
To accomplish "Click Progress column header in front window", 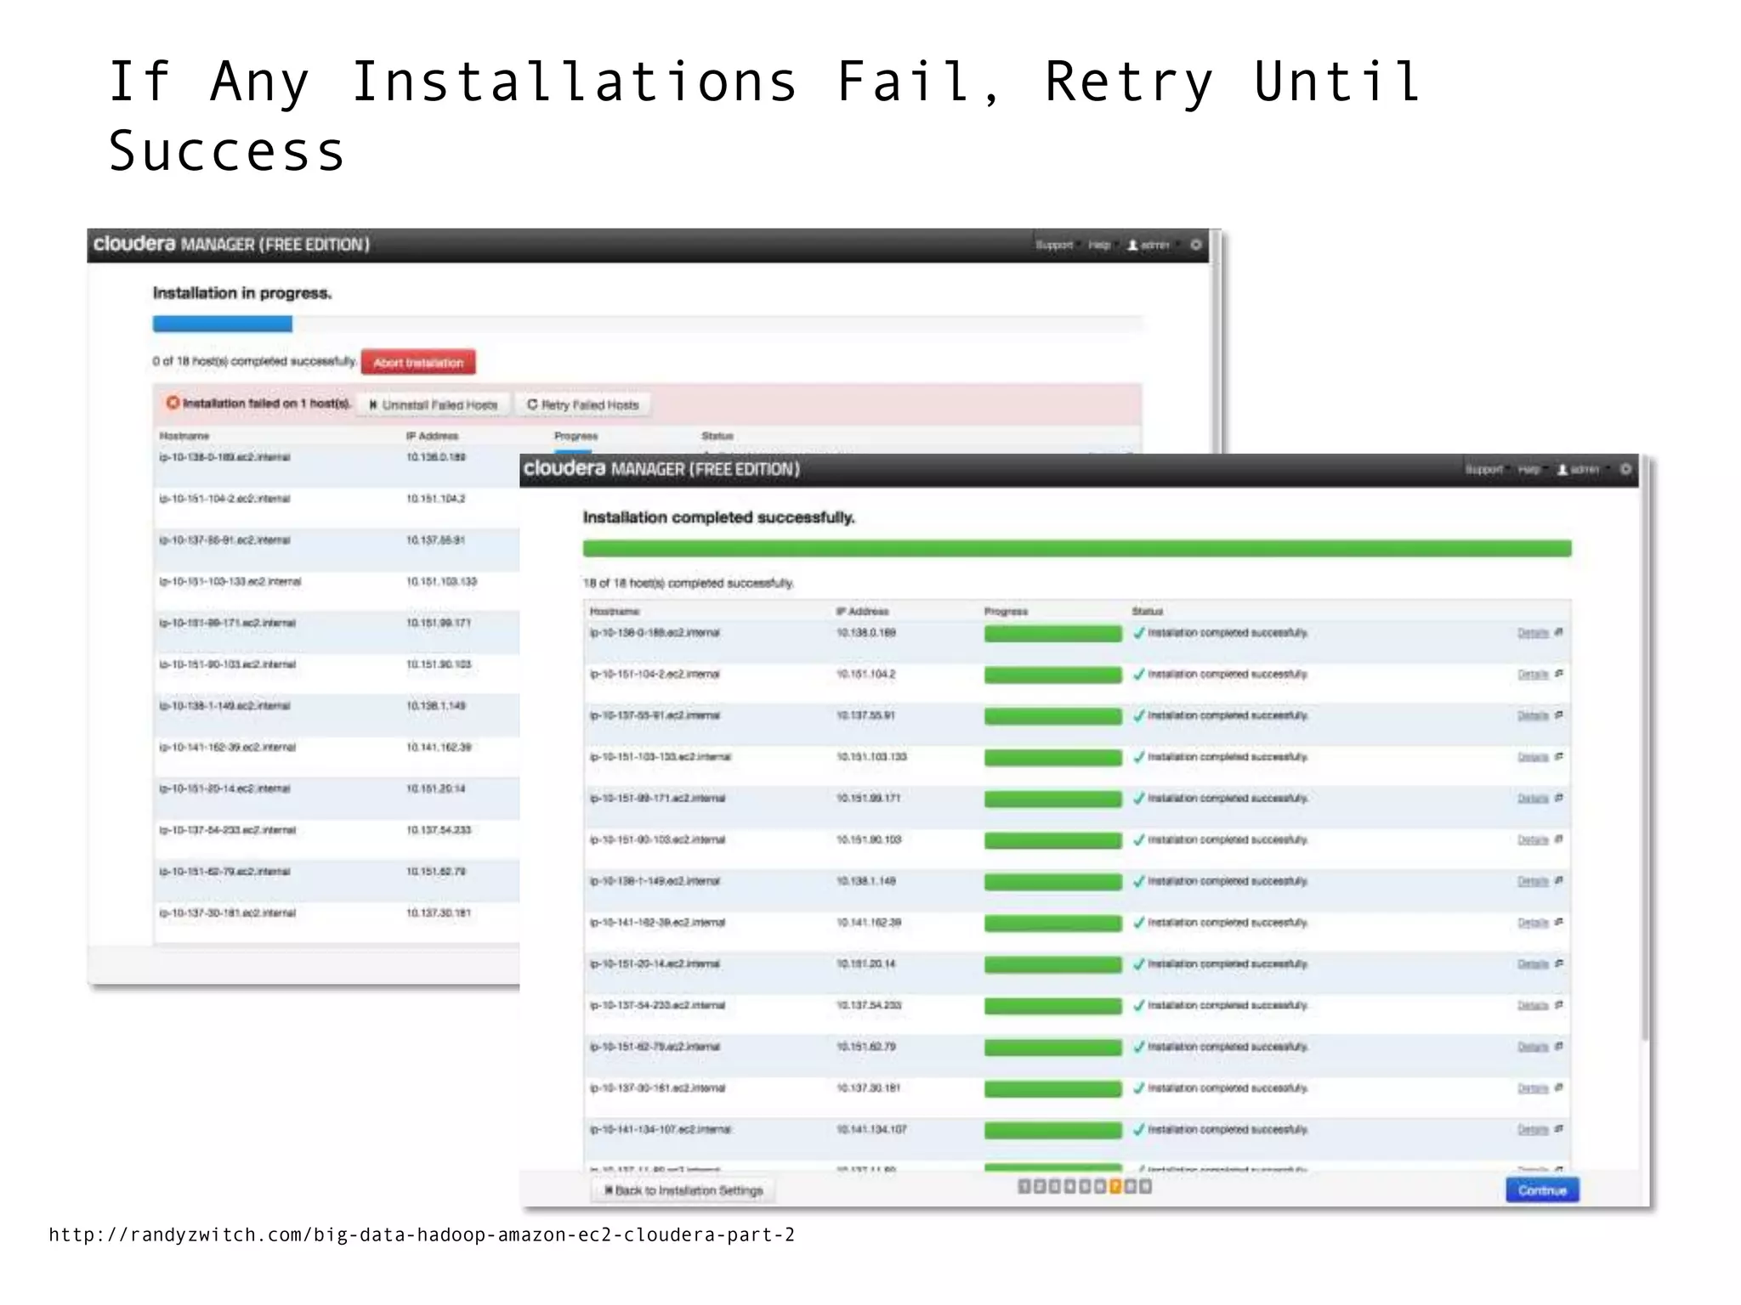I will tap(1006, 612).
